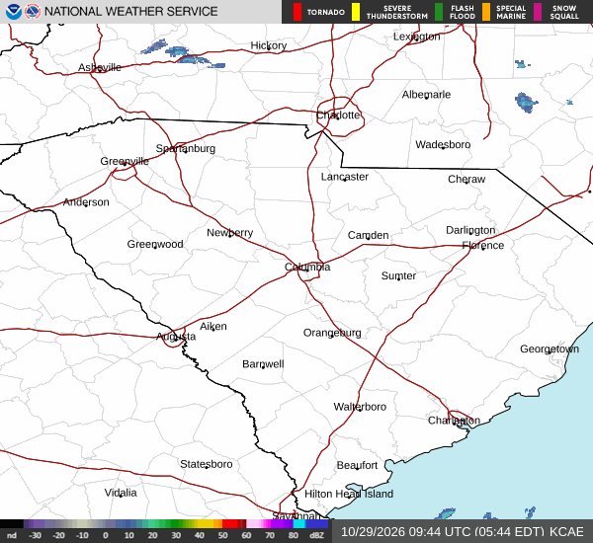Click the Lancaster city label
The height and width of the screenshot is (543, 593).
(x=345, y=177)
